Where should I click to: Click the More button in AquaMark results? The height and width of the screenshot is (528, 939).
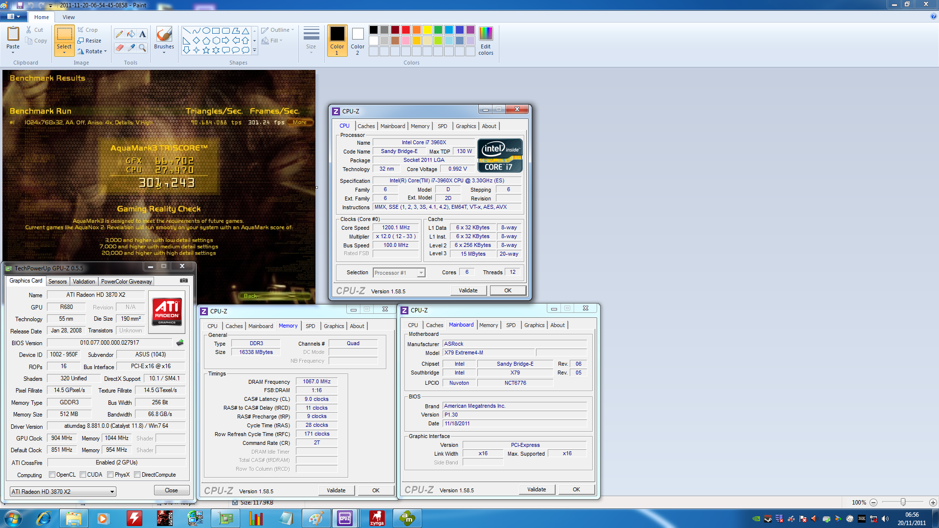(x=300, y=122)
